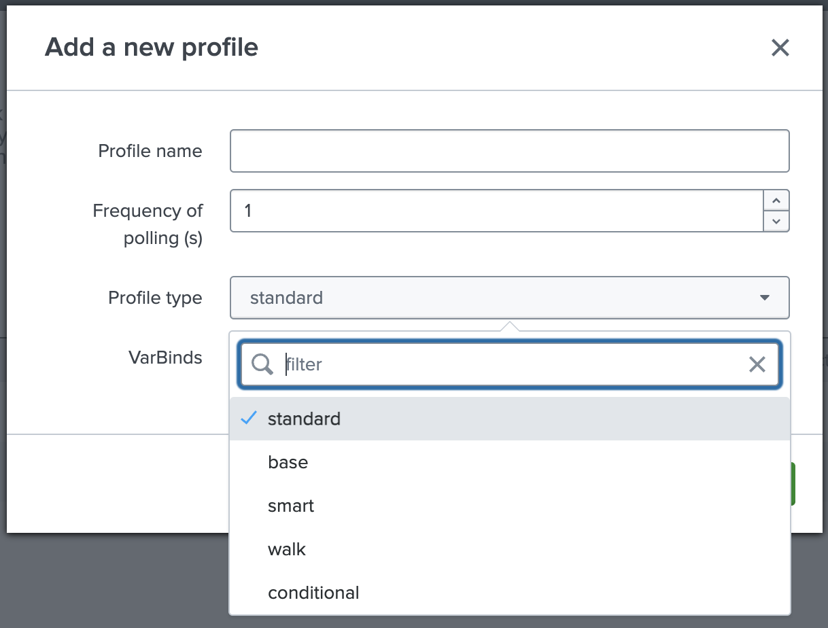Click the down arrow on the polling frequency spinner
Viewport: 828px width, 628px height.
coord(776,221)
